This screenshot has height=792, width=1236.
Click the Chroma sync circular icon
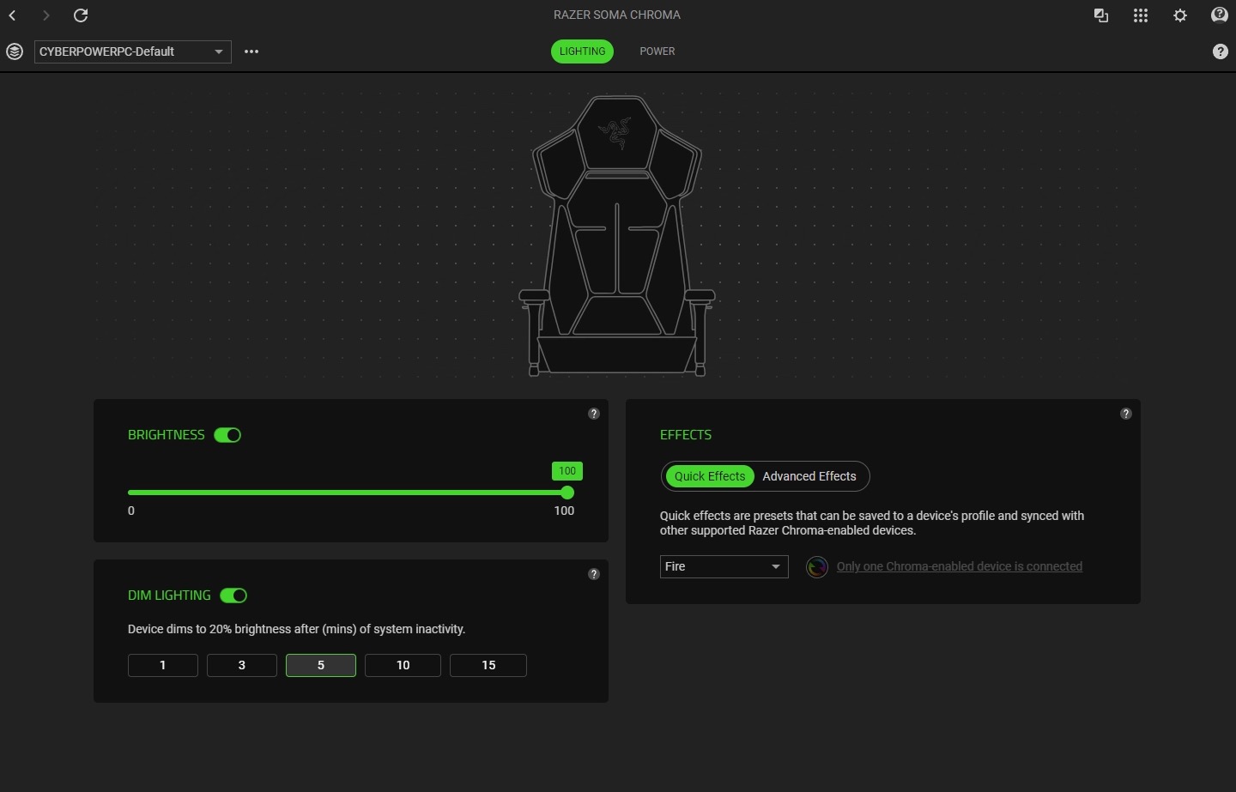click(817, 567)
